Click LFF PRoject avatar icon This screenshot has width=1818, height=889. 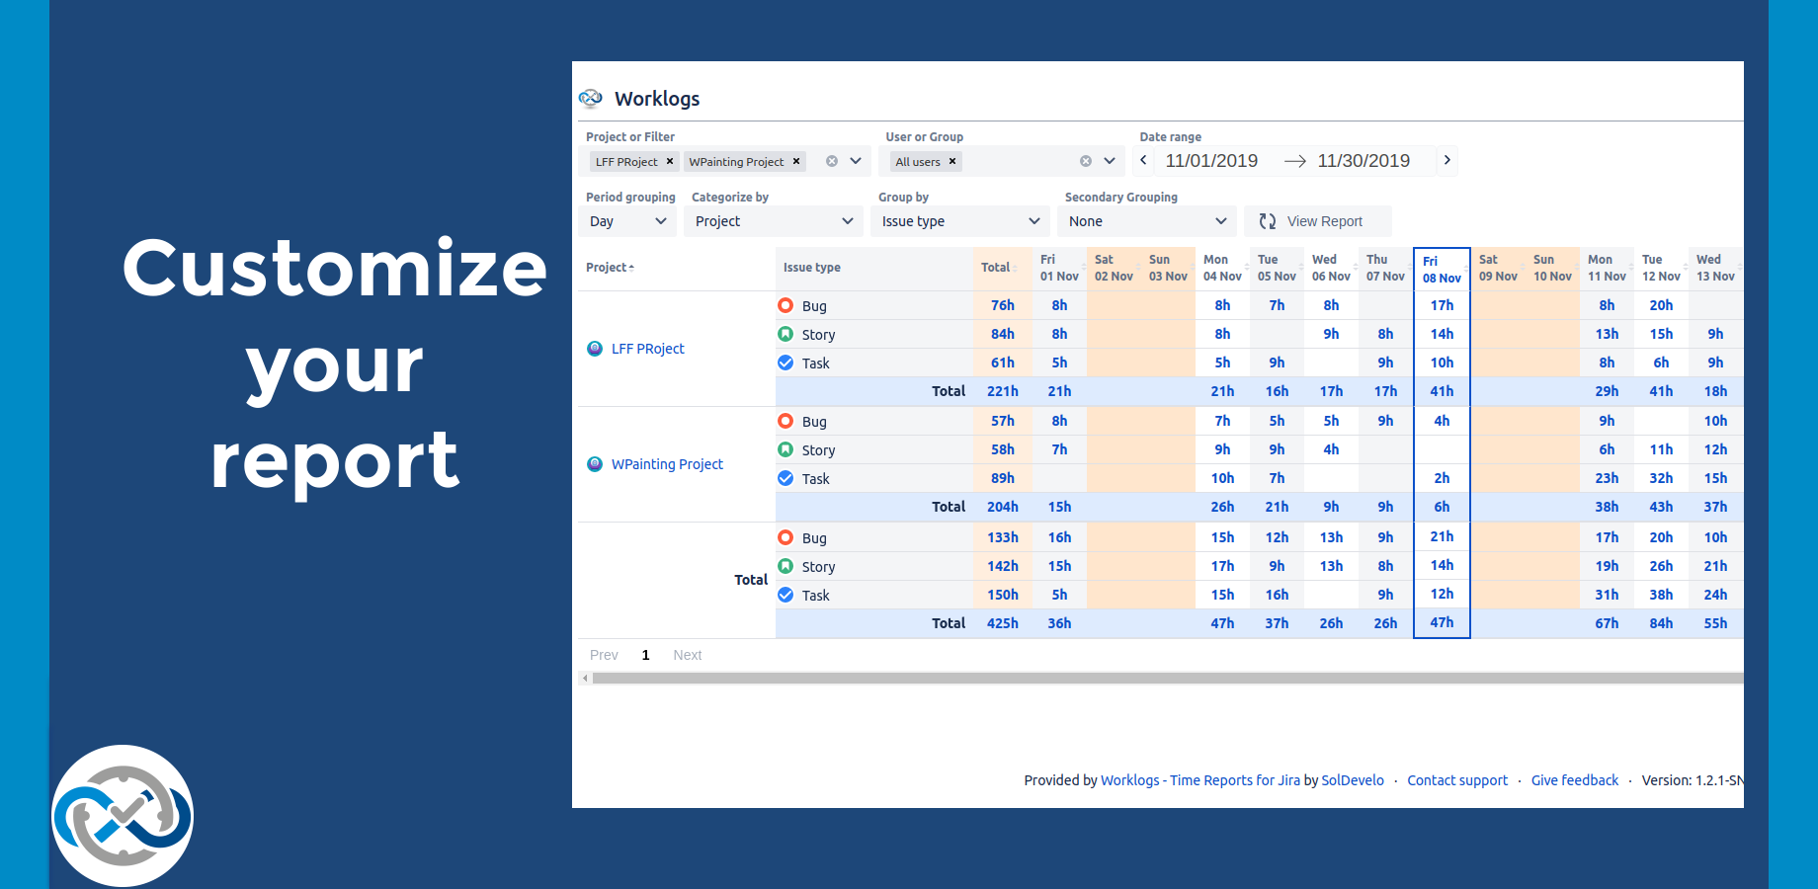[x=595, y=349]
